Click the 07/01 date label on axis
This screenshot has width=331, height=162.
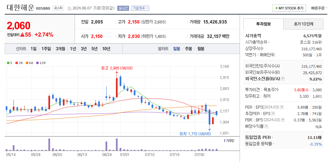[x=125, y=155]
